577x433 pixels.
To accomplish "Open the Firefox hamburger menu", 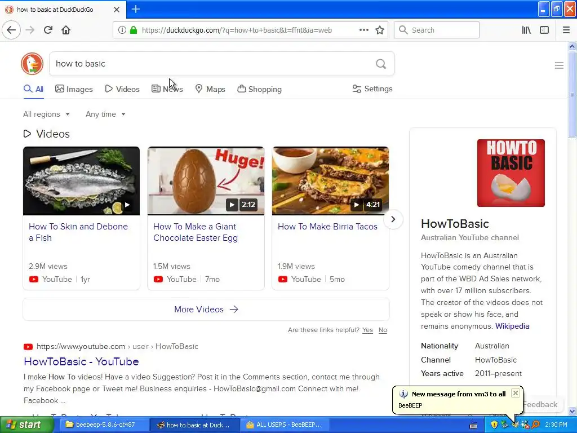I will [x=566, y=30].
